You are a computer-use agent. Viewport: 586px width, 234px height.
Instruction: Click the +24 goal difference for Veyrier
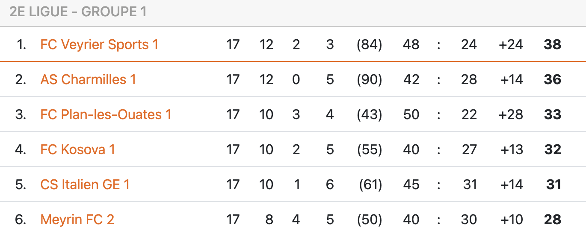511,44
